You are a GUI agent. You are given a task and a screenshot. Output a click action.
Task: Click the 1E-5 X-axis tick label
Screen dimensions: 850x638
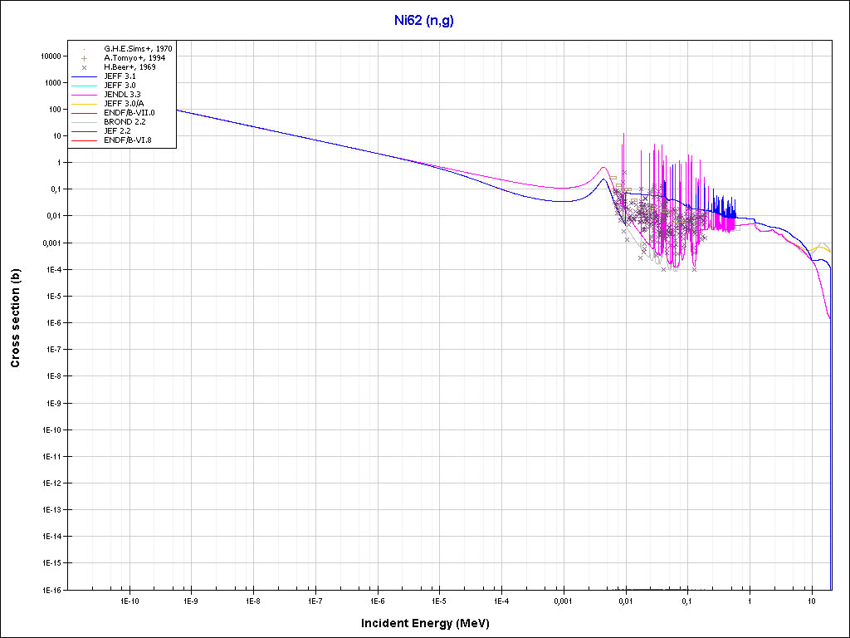pos(439,601)
